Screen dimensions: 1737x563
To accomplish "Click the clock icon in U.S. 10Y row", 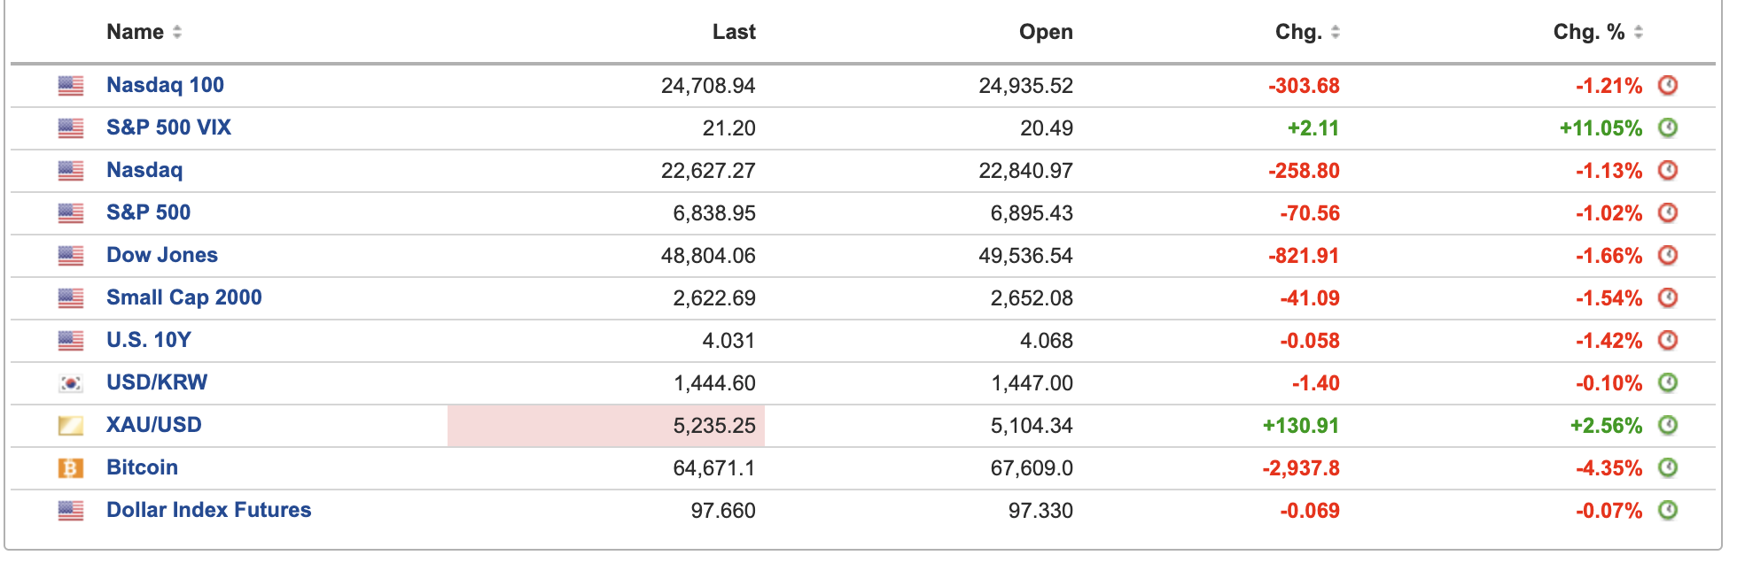I will tap(1668, 340).
